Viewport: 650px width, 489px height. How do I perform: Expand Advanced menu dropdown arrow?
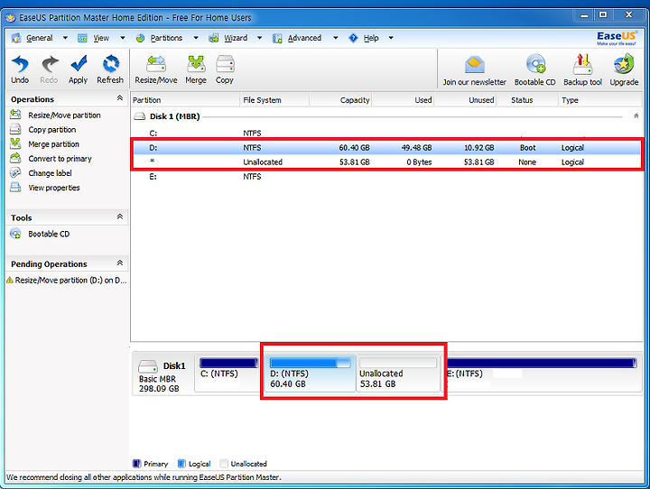click(335, 38)
